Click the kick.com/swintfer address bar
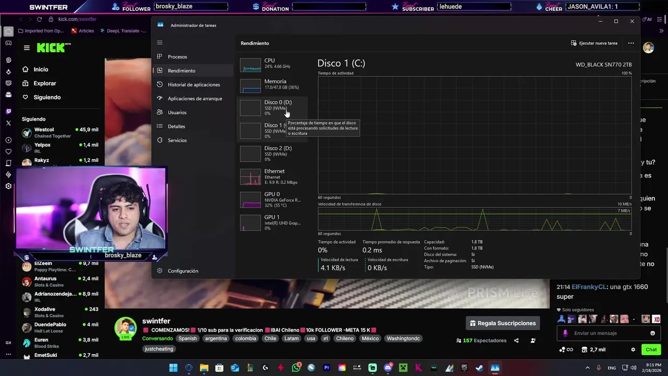This screenshot has height=376, width=668. (77, 19)
